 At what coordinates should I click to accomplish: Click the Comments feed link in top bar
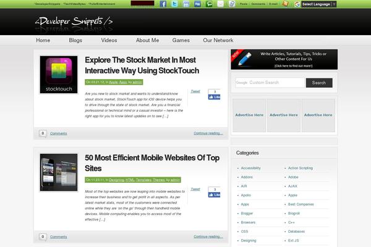click(x=258, y=4)
